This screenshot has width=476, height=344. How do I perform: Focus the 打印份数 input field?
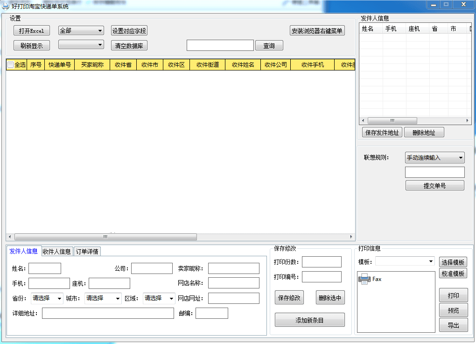(322, 262)
